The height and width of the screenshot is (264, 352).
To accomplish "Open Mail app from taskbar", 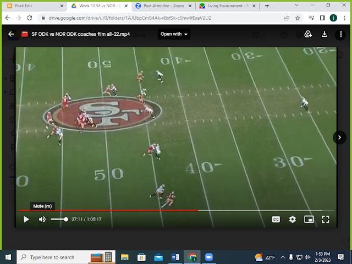I will (x=158, y=257).
